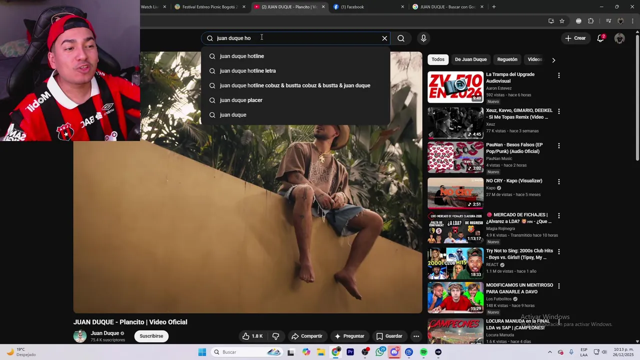Open 'Xeuz, Kavvo, GIMARIO, DEEIKEL' video title
Viewport: 640px width, 360px height.
point(519,113)
